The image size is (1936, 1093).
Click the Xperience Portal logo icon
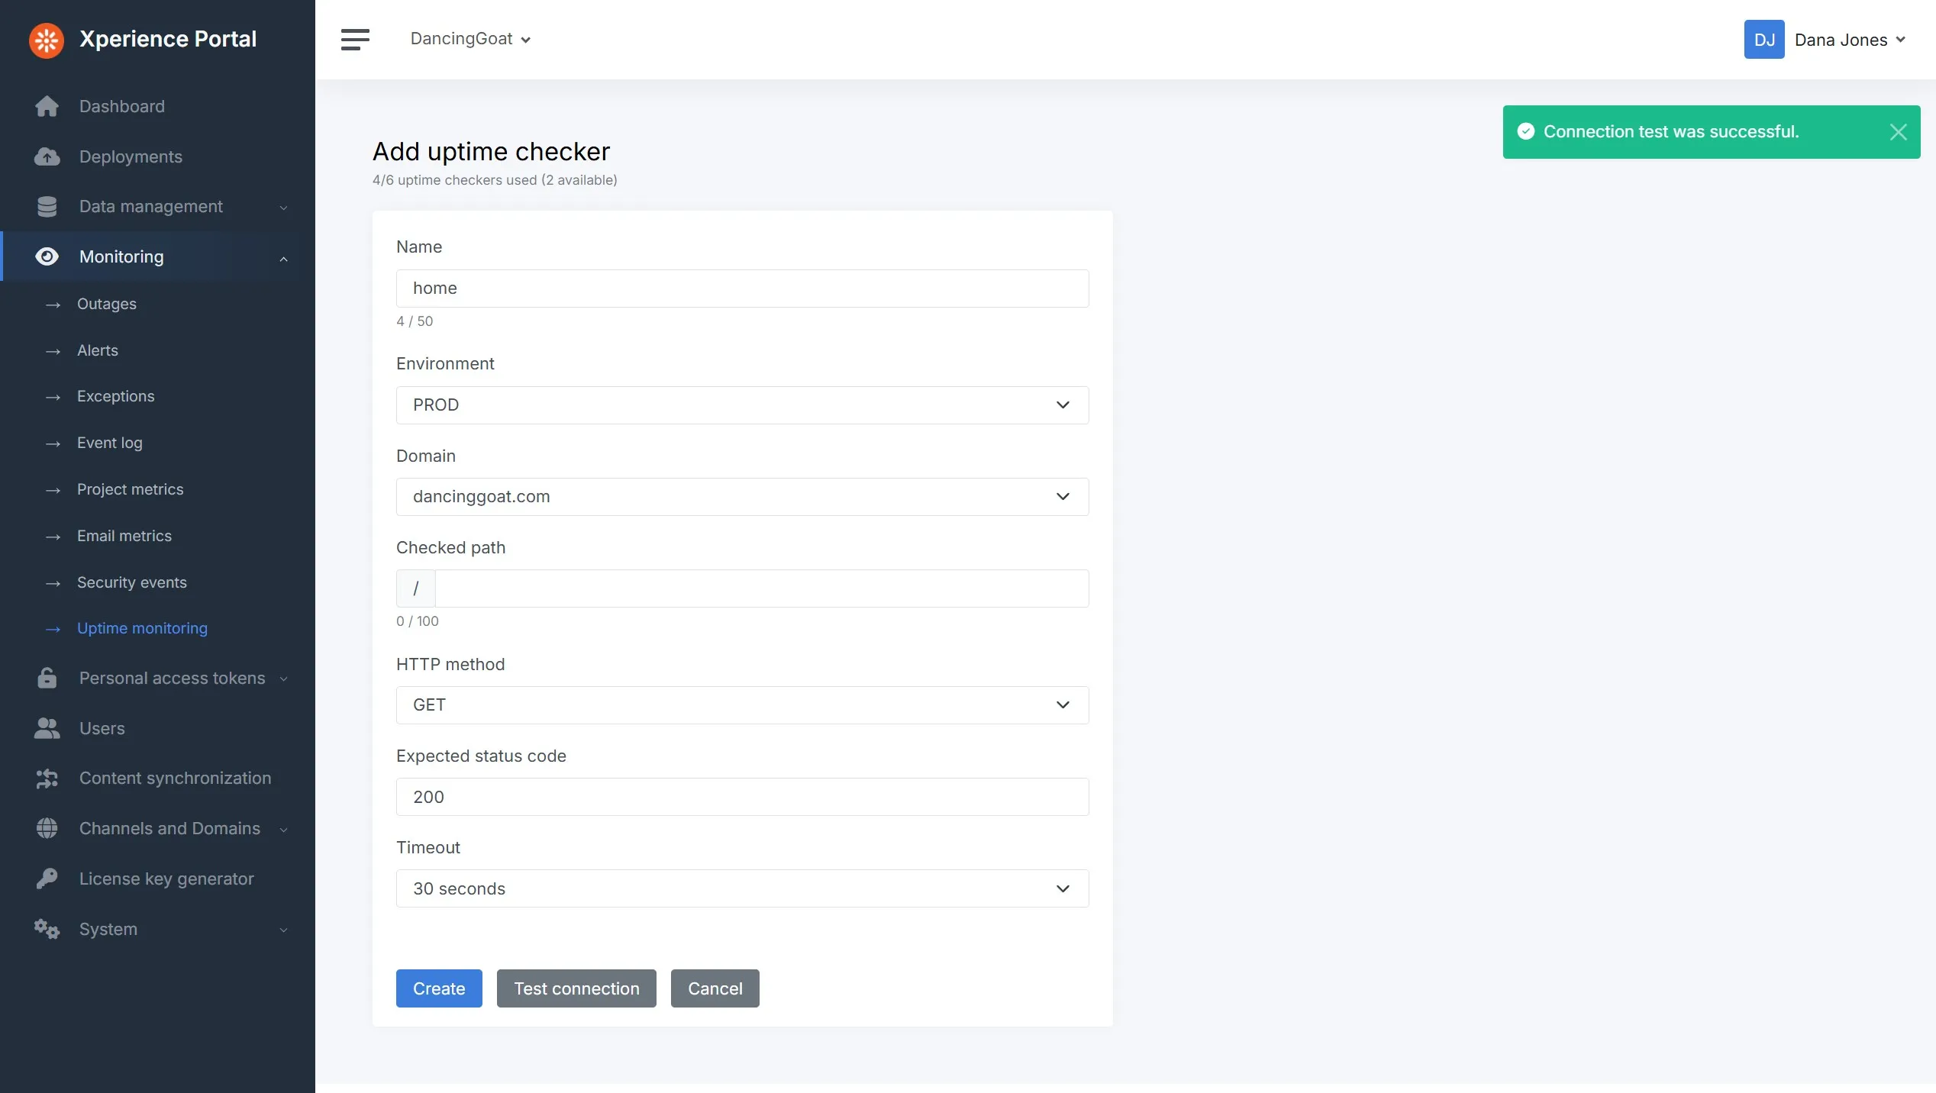coord(47,40)
